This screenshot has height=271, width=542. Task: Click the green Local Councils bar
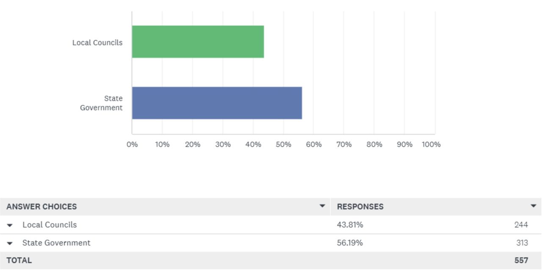pyautogui.click(x=198, y=41)
